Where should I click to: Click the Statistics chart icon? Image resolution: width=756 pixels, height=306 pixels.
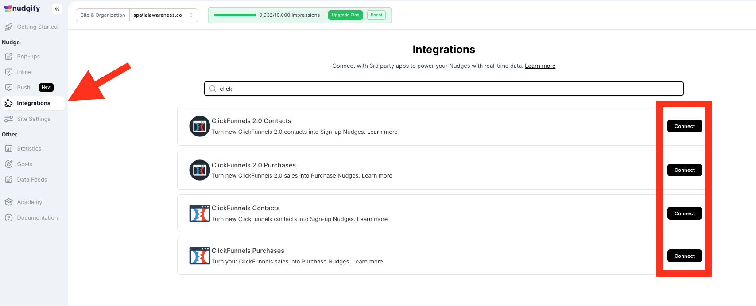[x=8, y=149]
